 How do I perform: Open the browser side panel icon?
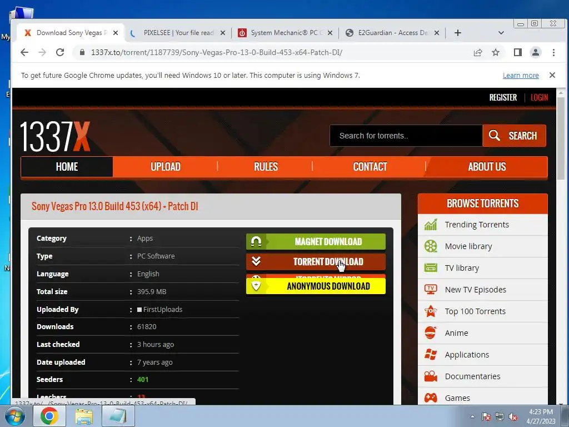pos(518,52)
